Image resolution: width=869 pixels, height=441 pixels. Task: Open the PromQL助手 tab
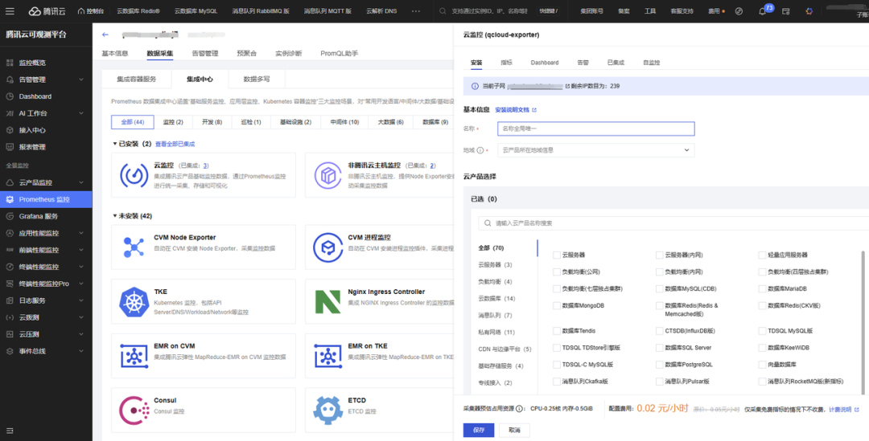coord(340,54)
